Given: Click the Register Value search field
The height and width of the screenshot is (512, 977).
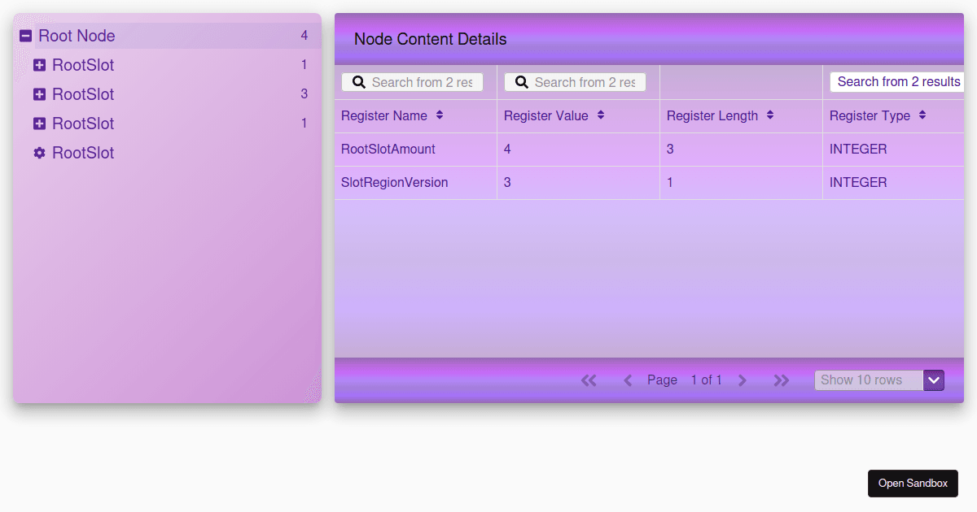Looking at the screenshot, I should [584, 82].
